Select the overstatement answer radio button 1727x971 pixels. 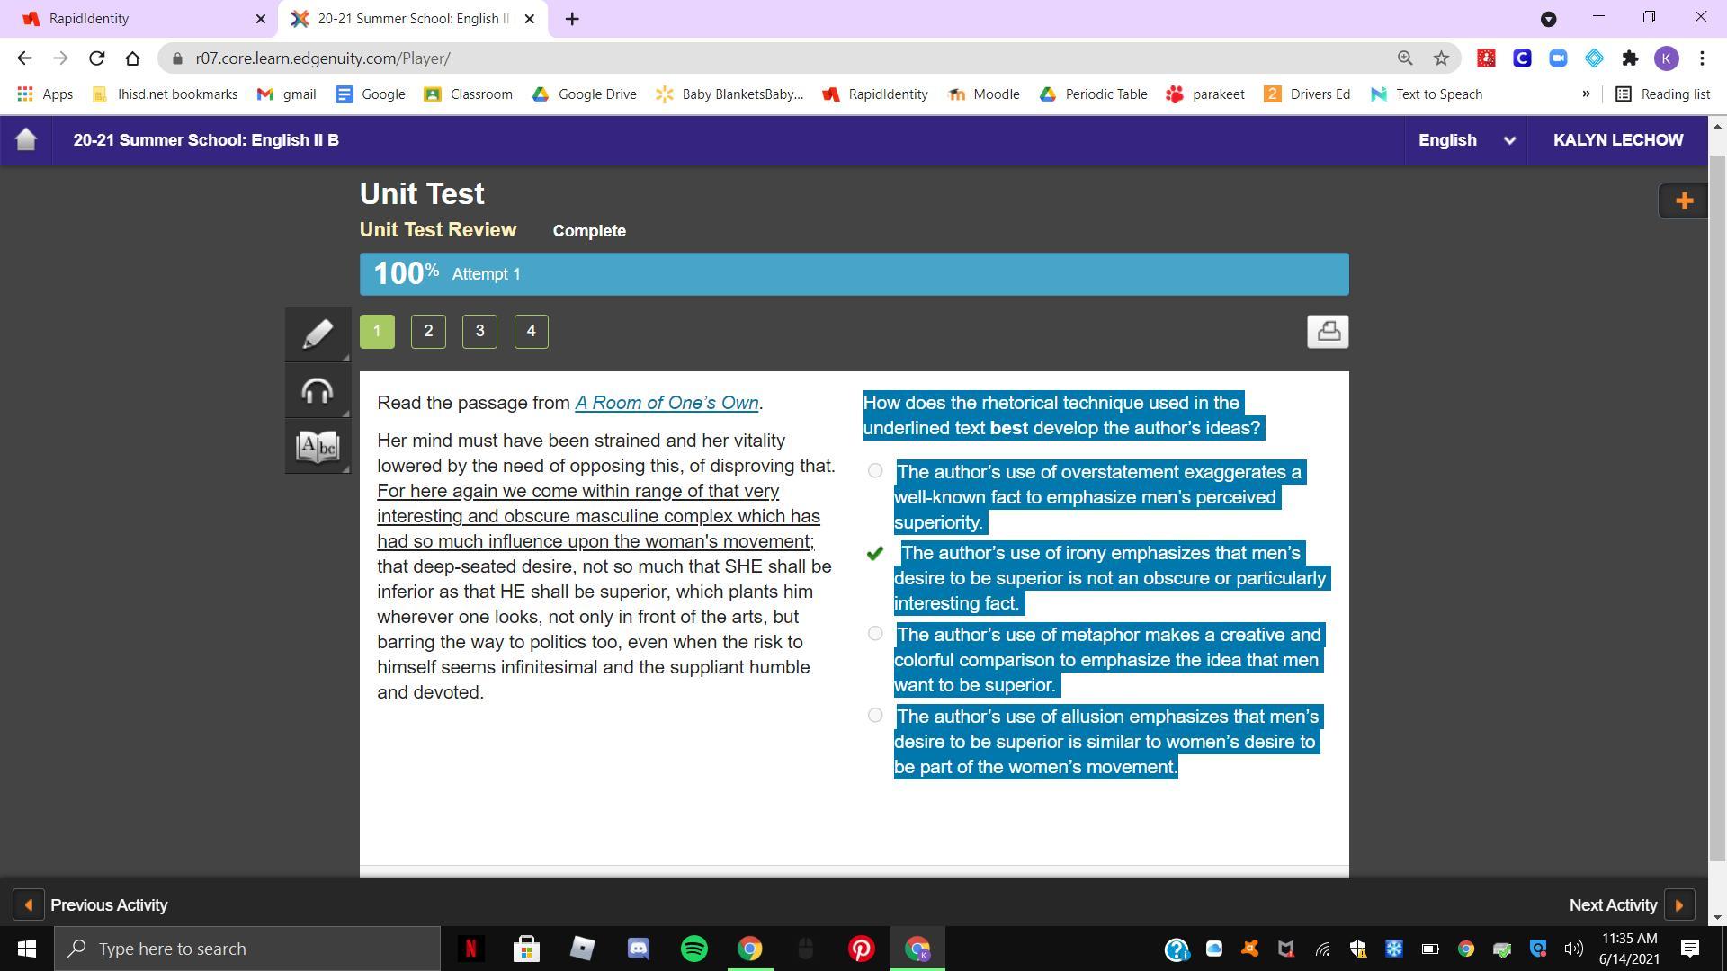[875, 471]
